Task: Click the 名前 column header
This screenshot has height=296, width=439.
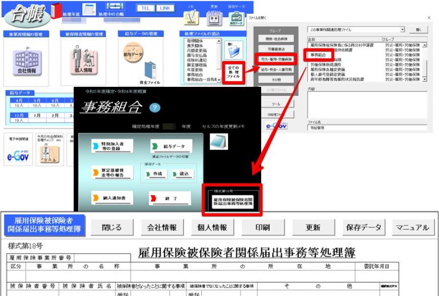Action: tap(345, 39)
